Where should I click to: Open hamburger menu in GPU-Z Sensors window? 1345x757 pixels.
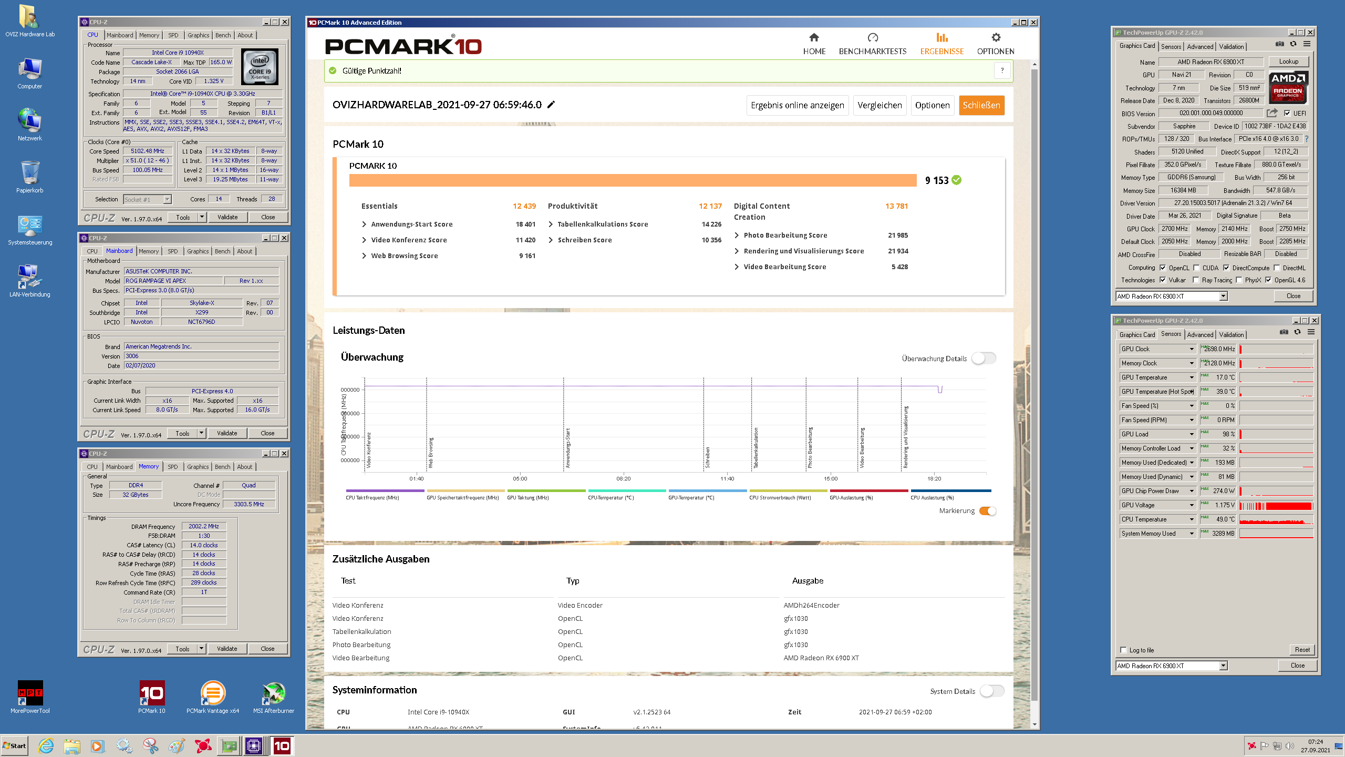point(1311,332)
